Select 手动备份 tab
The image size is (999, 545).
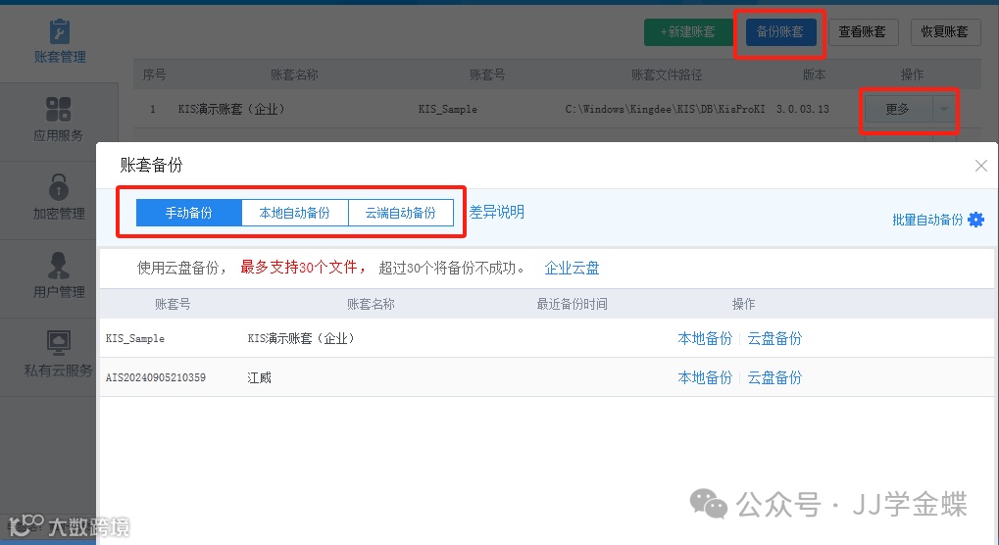[188, 213]
